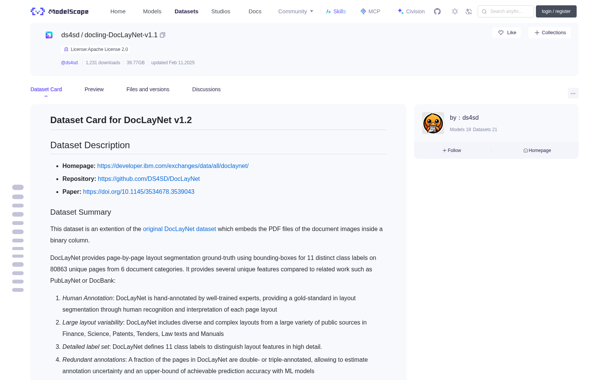Open the Docs nav item
Viewport: 609px width, 380px height.
[255, 11]
